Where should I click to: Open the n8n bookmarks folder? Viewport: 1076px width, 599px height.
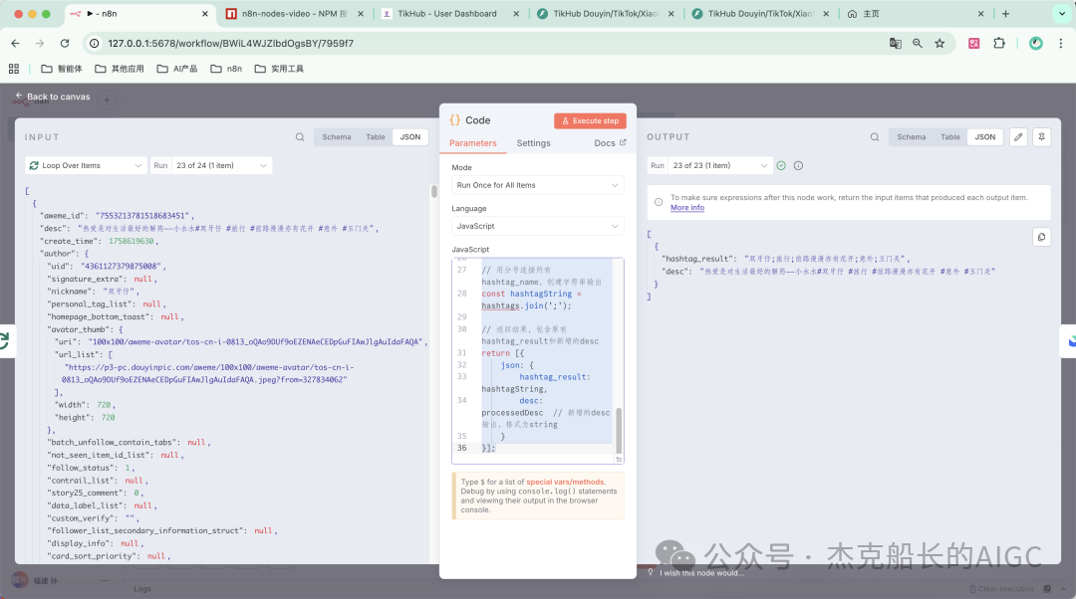point(226,69)
